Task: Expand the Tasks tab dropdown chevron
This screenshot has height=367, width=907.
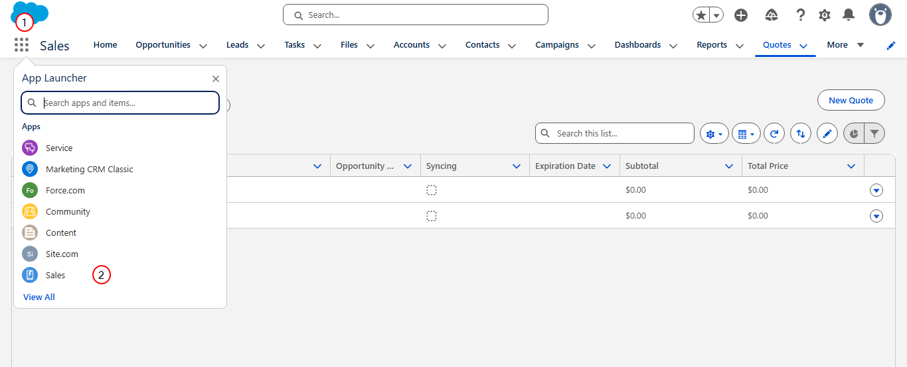Action: [x=317, y=46]
